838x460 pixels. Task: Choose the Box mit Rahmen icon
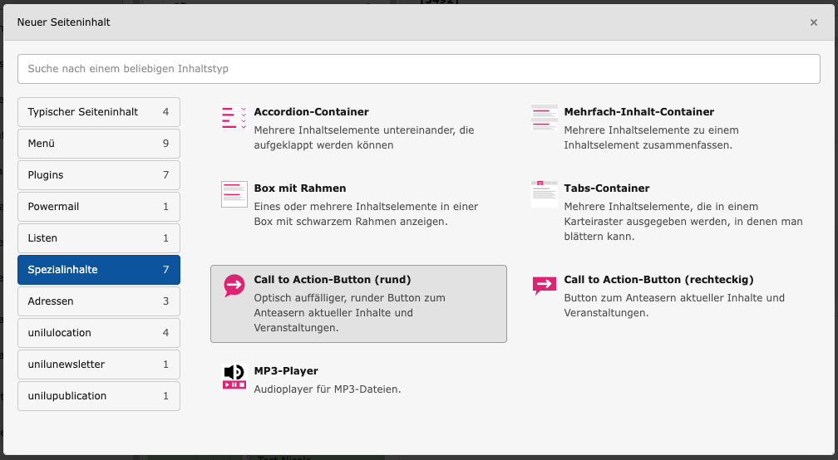click(234, 194)
